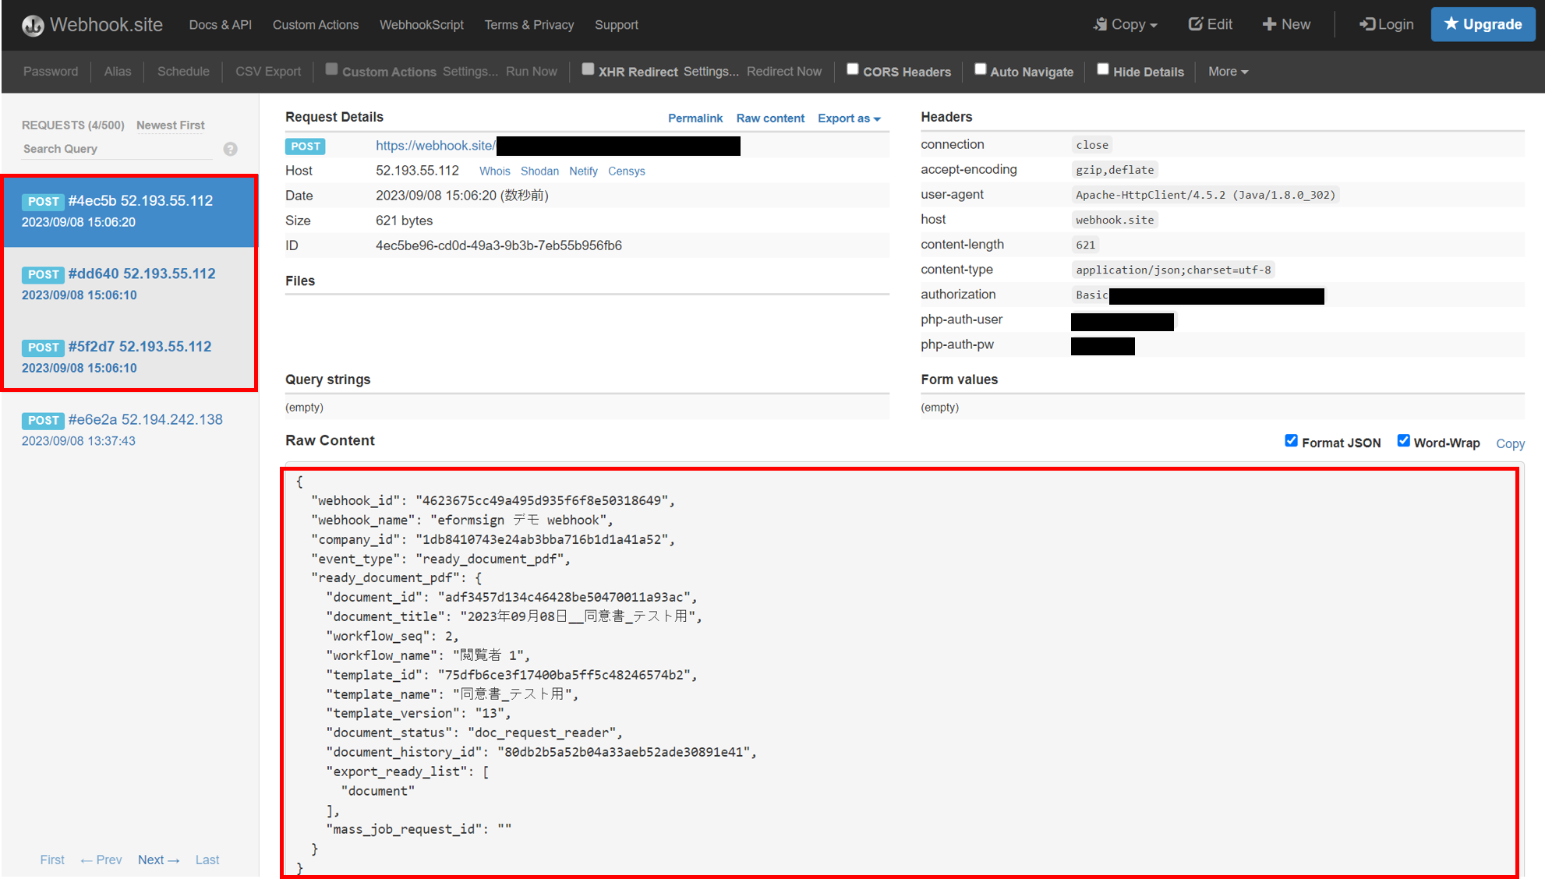Image resolution: width=1545 pixels, height=879 pixels.
Task: Click Shodan lookup link
Action: pyautogui.click(x=539, y=171)
